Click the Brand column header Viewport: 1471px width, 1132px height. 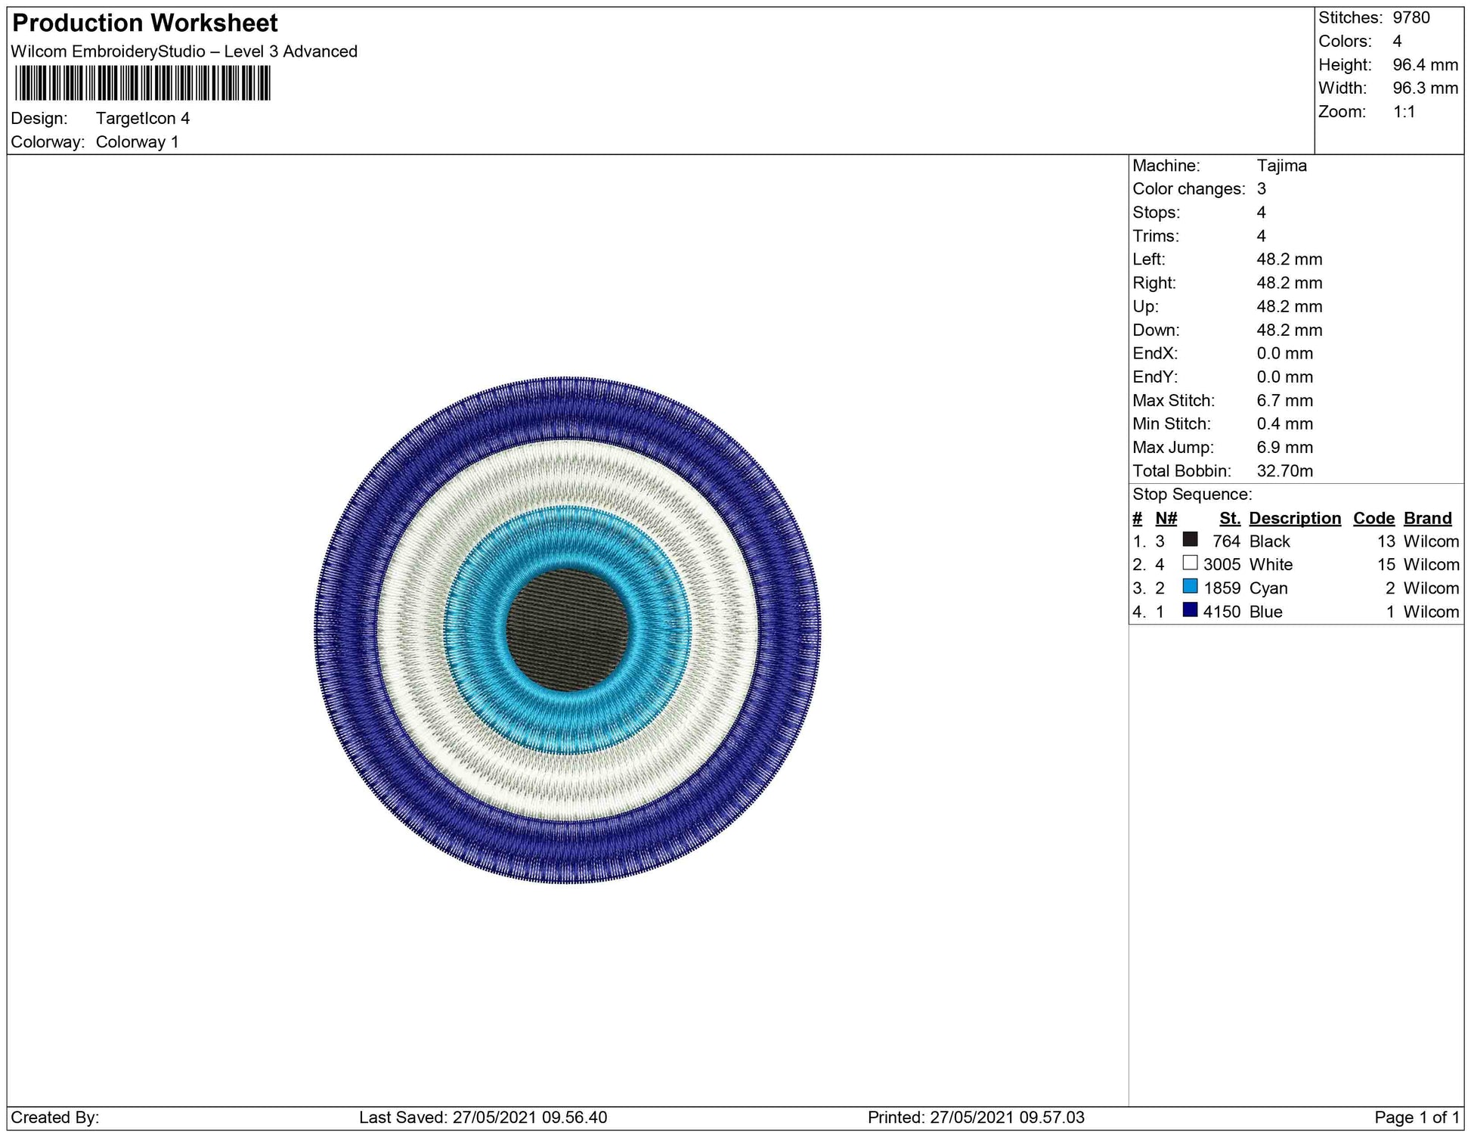(1427, 518)
